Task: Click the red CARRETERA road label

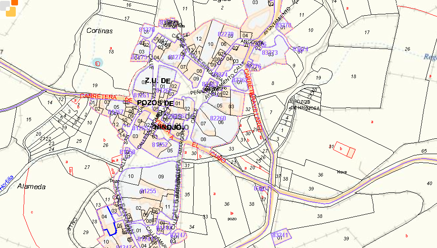Action: pos(98,96)
